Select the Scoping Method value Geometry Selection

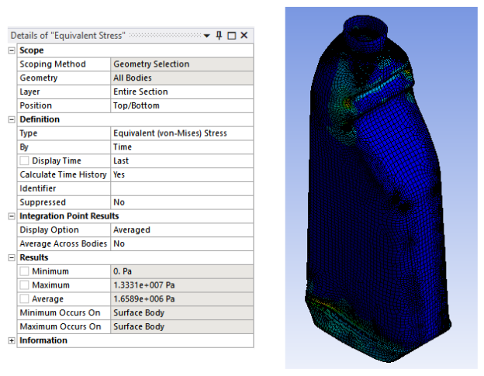181,64
